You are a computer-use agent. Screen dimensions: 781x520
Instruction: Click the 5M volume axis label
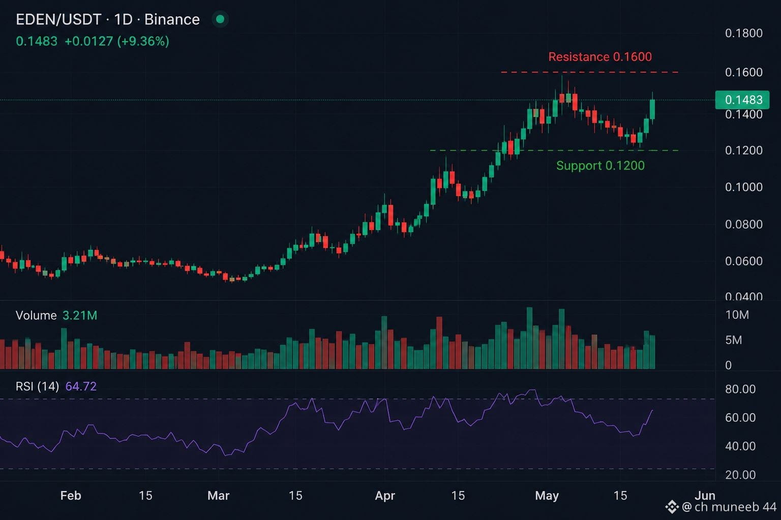[734, 340]
